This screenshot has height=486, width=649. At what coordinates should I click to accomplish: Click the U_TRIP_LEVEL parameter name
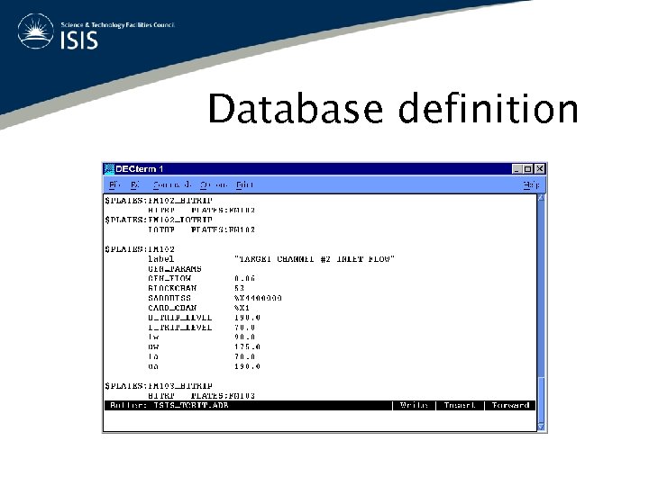click(180, 318)
